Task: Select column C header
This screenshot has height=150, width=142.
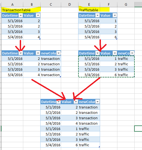Action: click(x=51, y=5)
